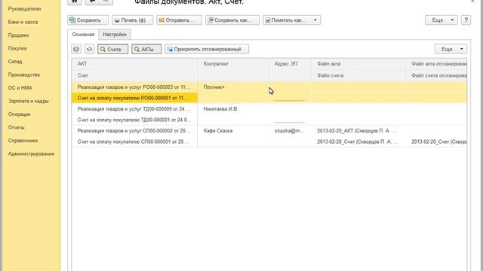The width and height of the screenshot is (483, 271).
Task: Open Отчеты section in sidebar
Action: [x=17, y=127]
